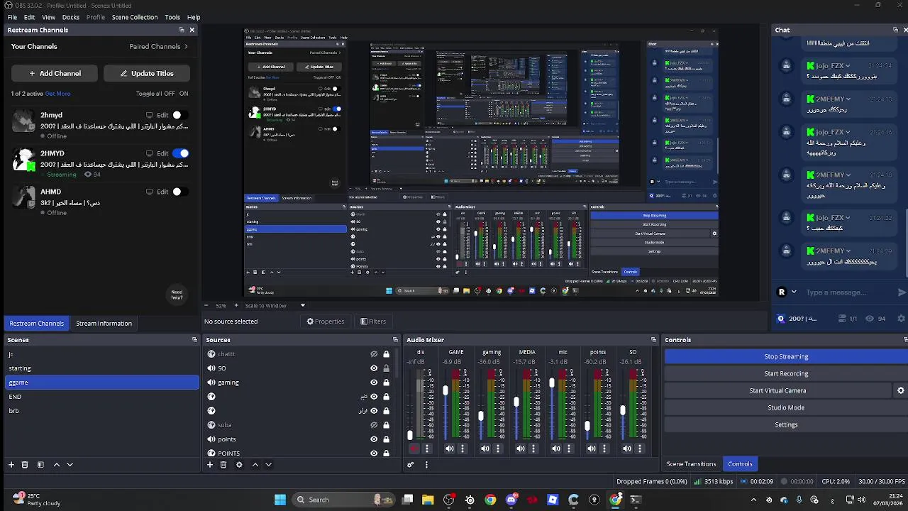Adjust the mic volume fader
The height and width of the screenshot is (511, 908).
pyautogui.click(x=552, y=383)
